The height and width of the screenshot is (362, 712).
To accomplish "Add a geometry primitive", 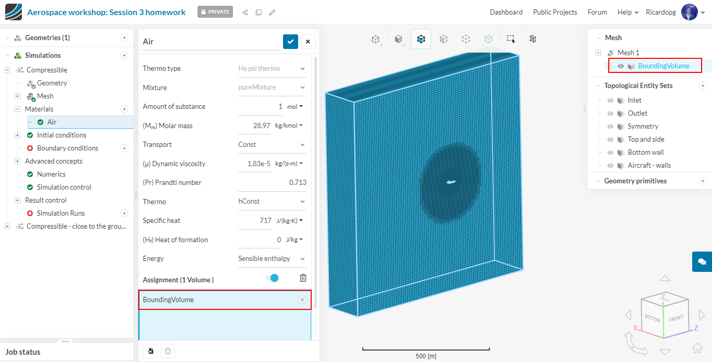I will point(703,181).
